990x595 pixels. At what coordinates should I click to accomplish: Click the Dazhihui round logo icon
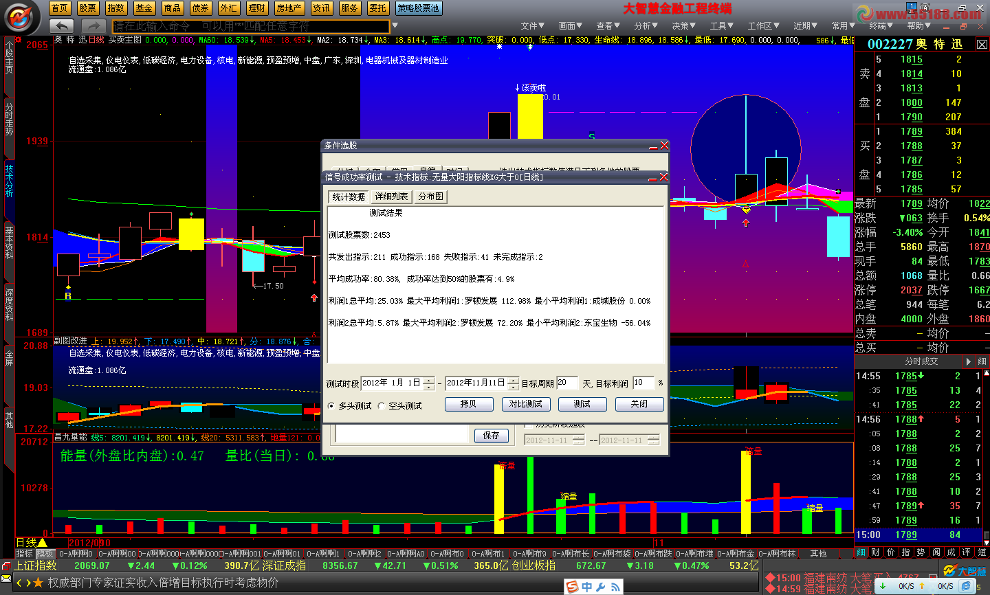tap(22, 17)
